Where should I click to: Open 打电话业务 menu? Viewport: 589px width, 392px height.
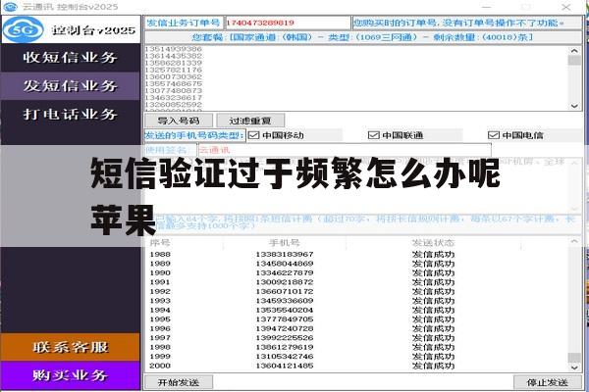(x=71, y=114)
